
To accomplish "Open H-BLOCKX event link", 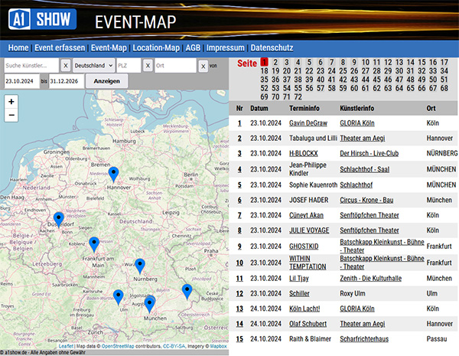I will click(303, 153).
